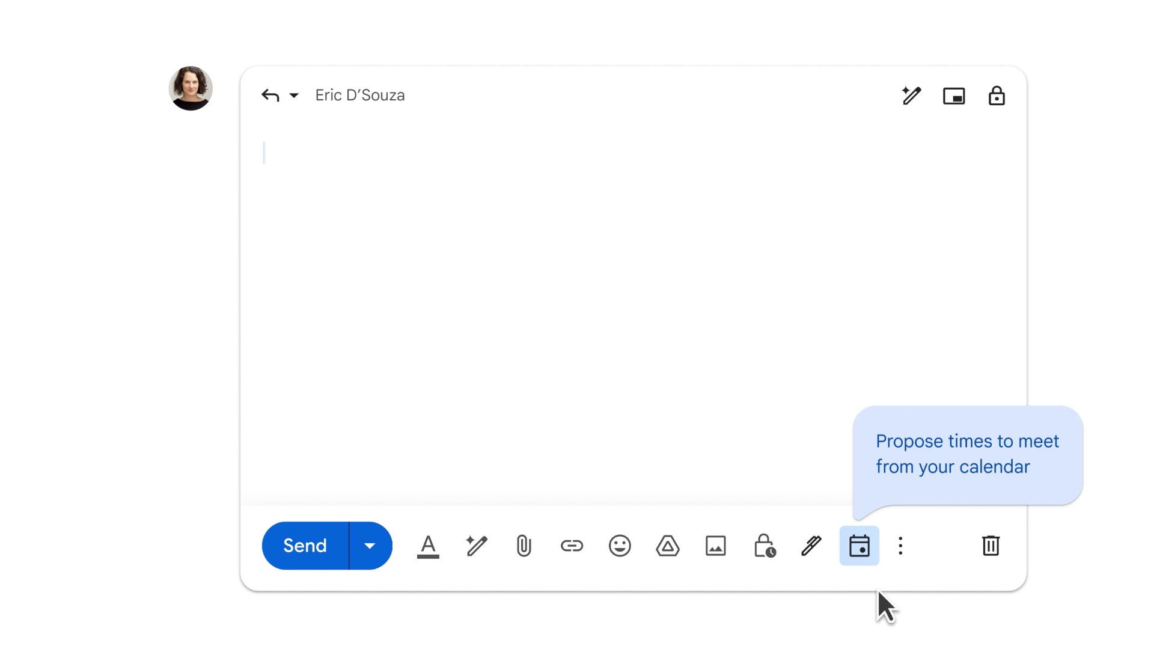Open the send options dropdown arrow
1154x649 pixels.
click(370, 546)
